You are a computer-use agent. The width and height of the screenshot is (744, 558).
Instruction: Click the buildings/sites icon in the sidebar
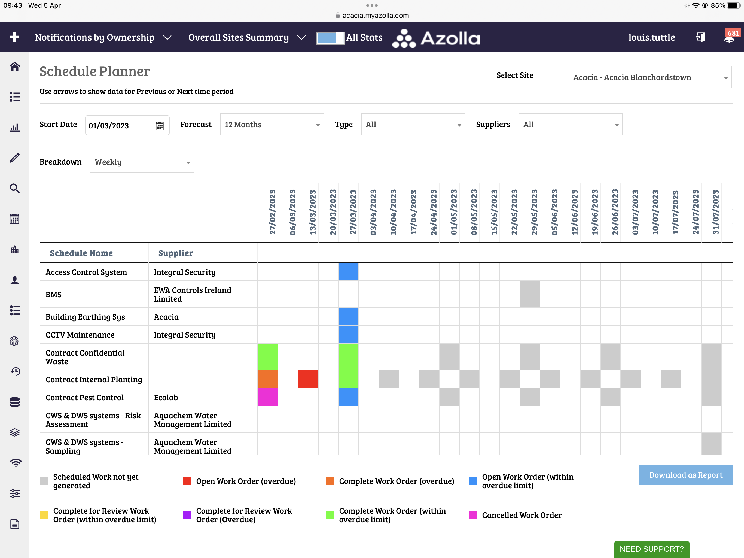coord(14,249)
